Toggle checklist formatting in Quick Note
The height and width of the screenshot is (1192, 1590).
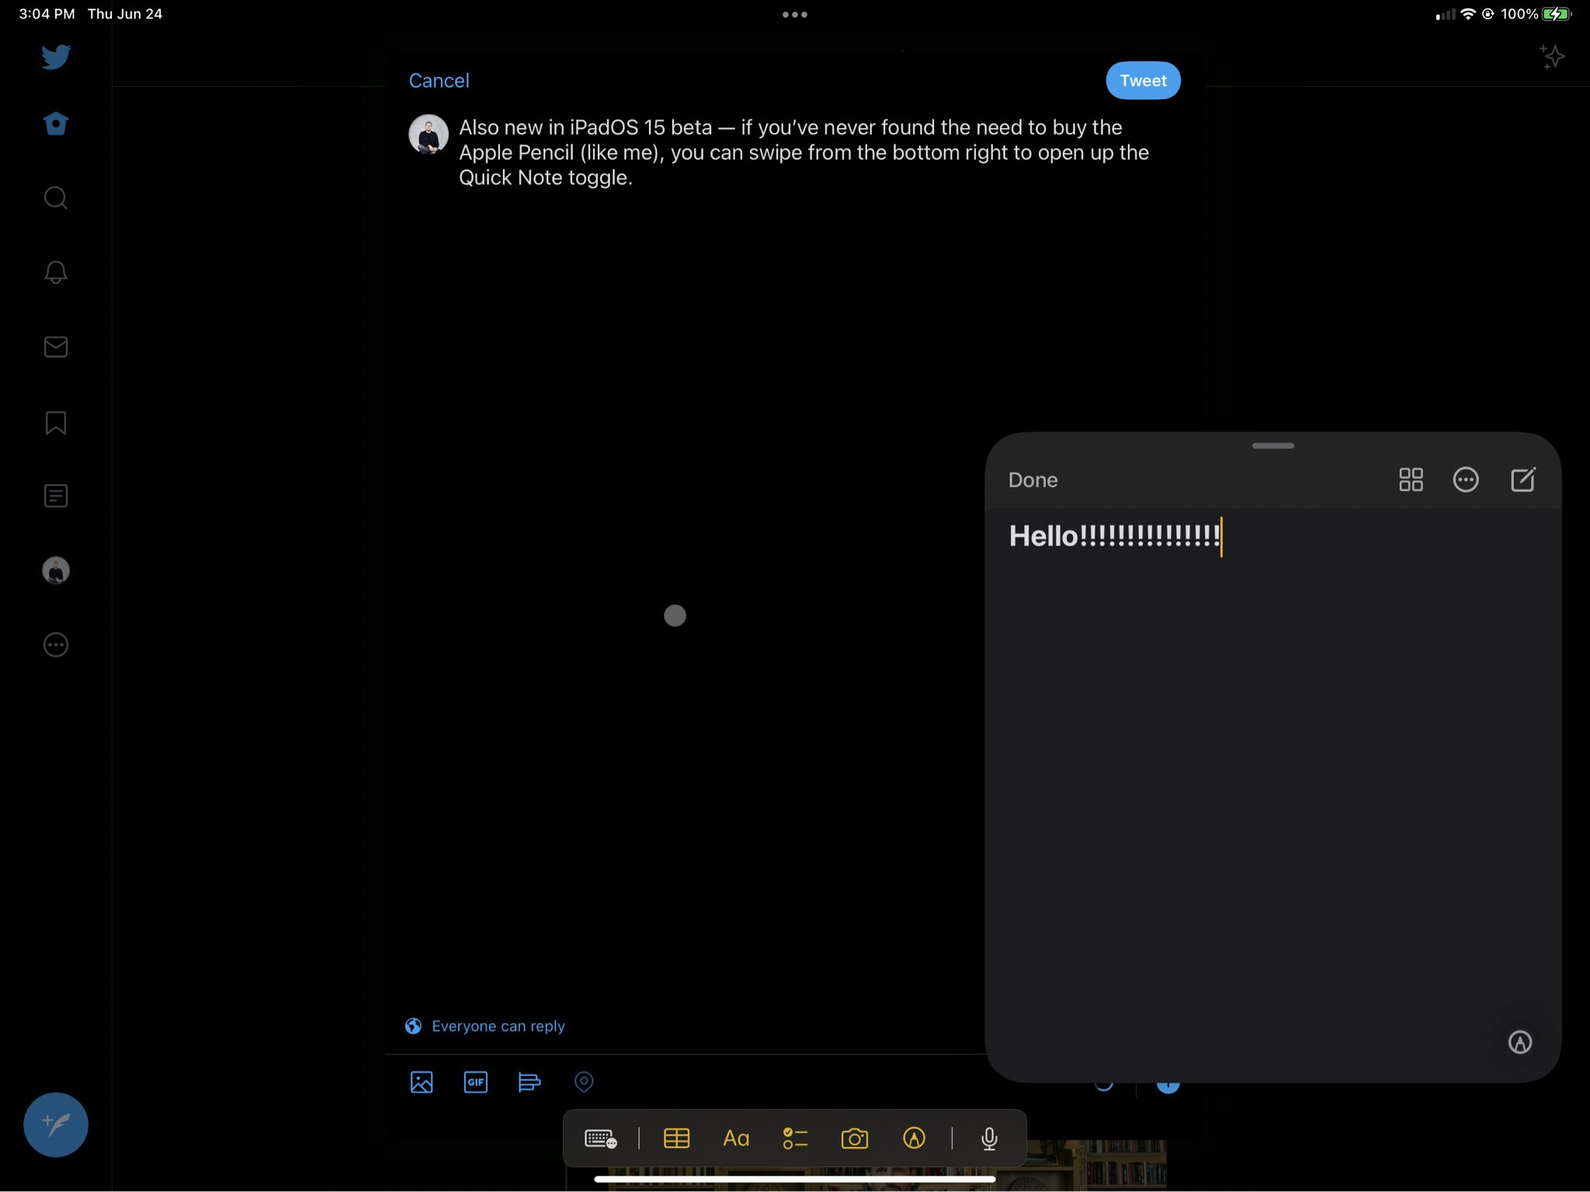click(x=795, y=1138)
